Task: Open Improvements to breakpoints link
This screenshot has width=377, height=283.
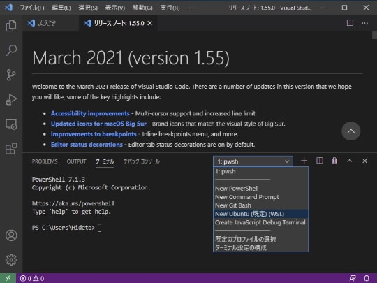Action: tap(94, 134)
